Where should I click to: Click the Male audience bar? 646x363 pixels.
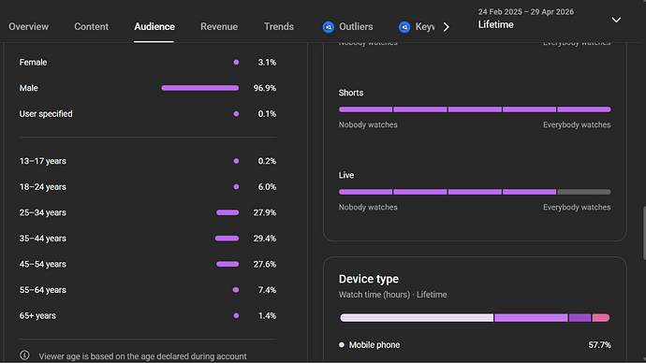(200, 88)
